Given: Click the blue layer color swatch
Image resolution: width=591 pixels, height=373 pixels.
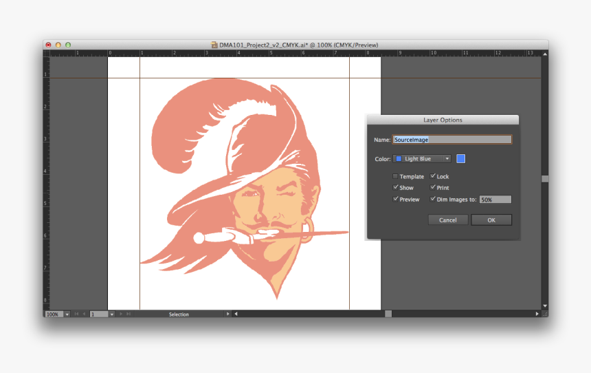Looking at the screenshot, I should pos(460,159).
